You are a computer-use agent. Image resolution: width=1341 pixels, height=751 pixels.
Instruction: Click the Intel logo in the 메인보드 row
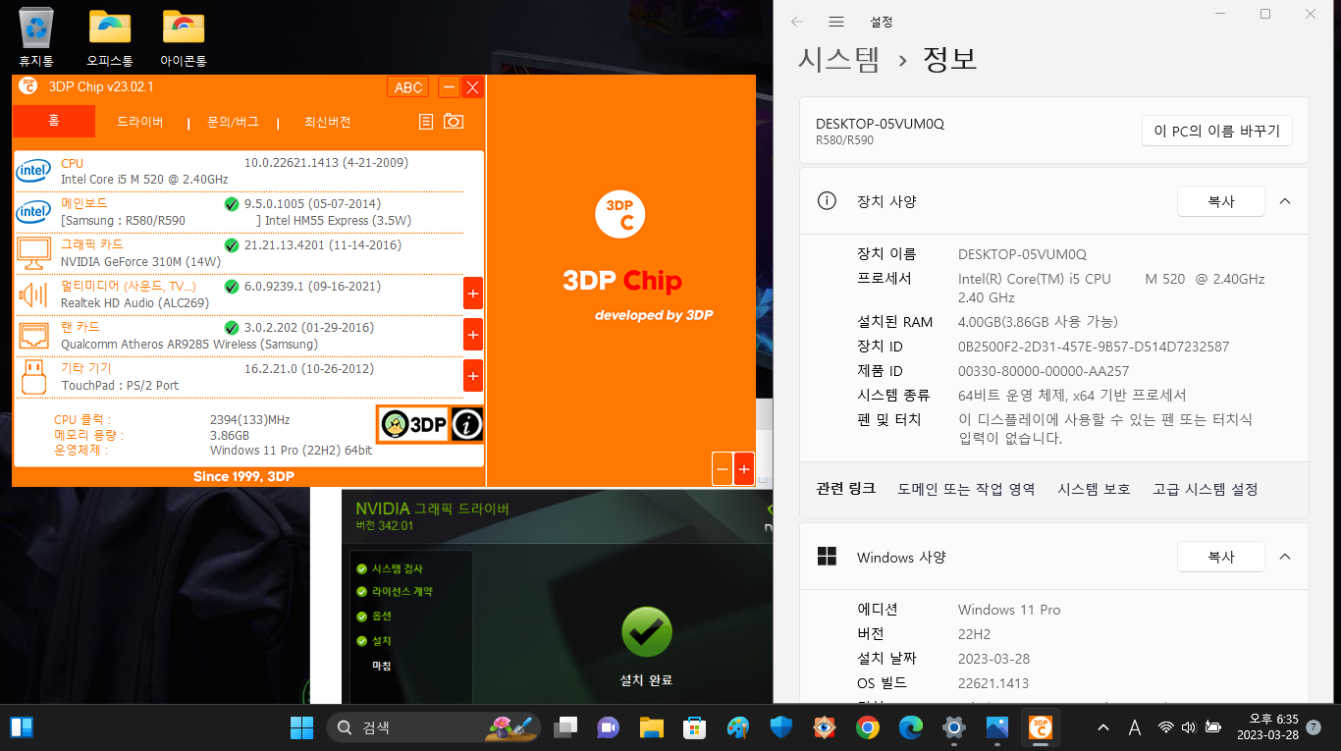pos(33,211)
